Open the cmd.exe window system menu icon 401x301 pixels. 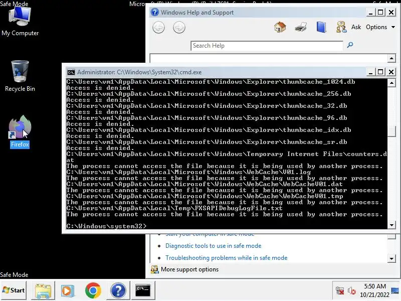click(x=71, y=72)
